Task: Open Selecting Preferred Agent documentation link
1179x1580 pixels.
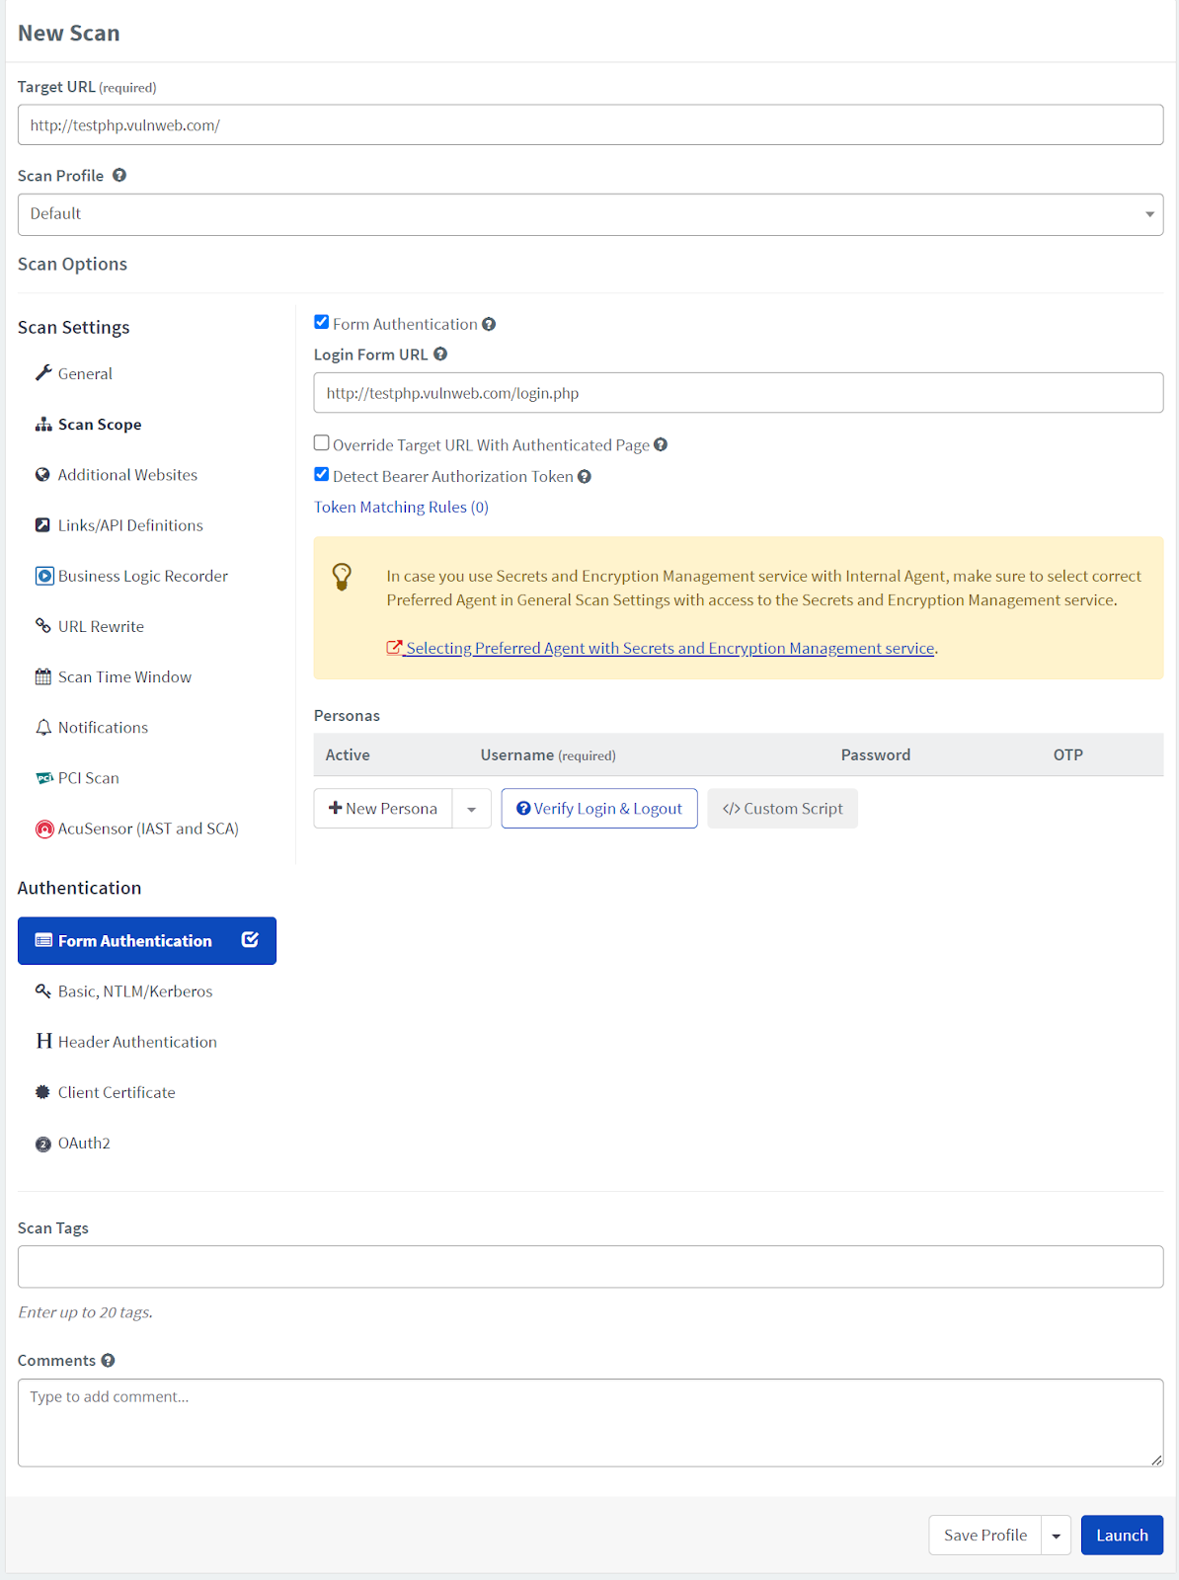Action: tap(661, 648)
